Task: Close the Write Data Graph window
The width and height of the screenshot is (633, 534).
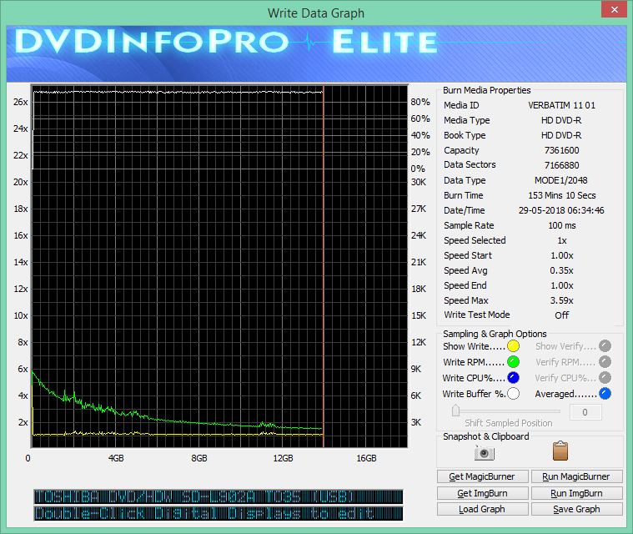Action: click(x=614, y=9)
